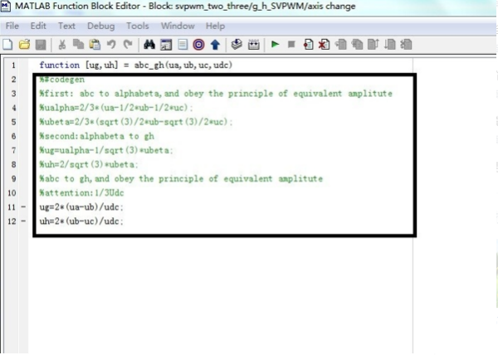
Task: Open simulation target bullseye icon
Action: coord(198,45)
